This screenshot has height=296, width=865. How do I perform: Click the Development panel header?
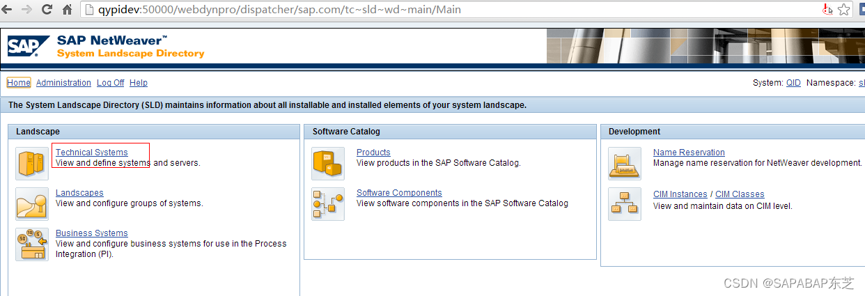coord(733,132)
